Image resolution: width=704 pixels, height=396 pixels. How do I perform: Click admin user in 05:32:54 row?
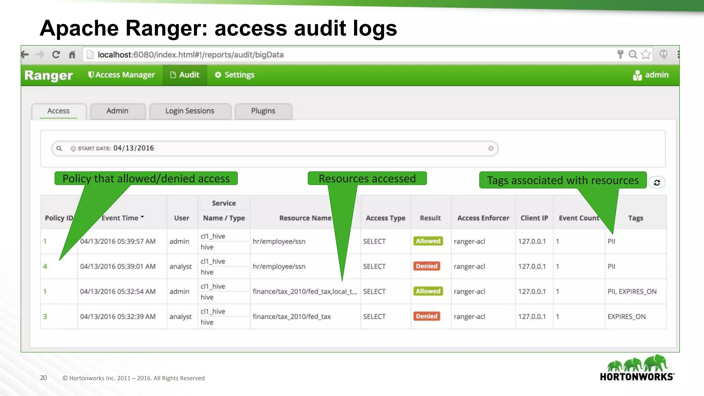(179, 291)
